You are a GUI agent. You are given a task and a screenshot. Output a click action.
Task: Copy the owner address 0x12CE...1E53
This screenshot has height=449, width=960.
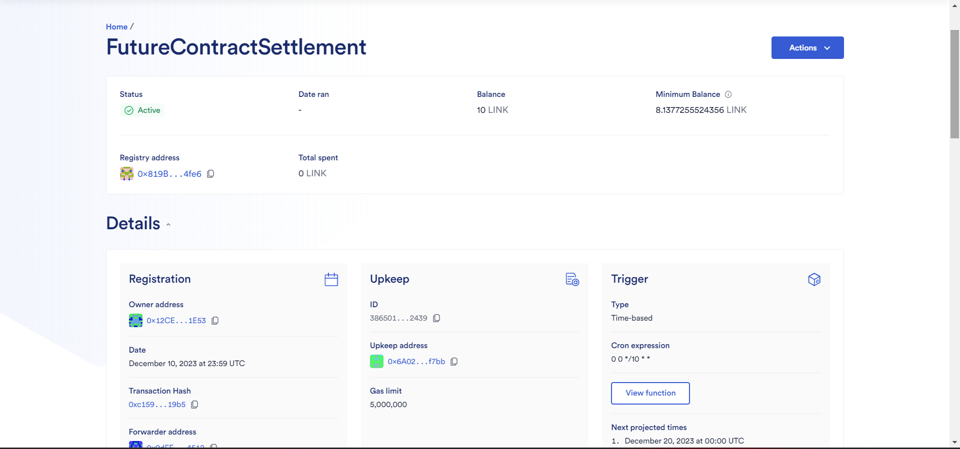(215, 321)
